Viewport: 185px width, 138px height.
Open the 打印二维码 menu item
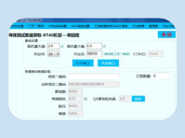tap(36, 26)
